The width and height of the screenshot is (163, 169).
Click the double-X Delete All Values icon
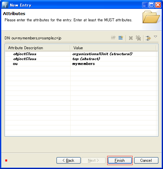[x=138, y=38]
